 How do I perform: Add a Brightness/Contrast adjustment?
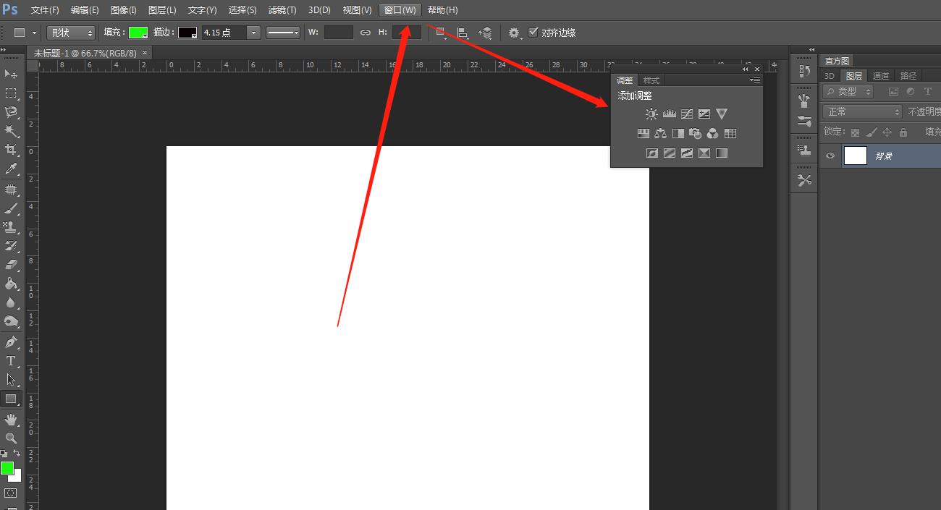coord(651,114)
